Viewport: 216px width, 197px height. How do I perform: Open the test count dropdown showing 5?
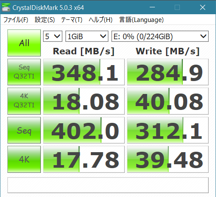(x=52, y=36)
